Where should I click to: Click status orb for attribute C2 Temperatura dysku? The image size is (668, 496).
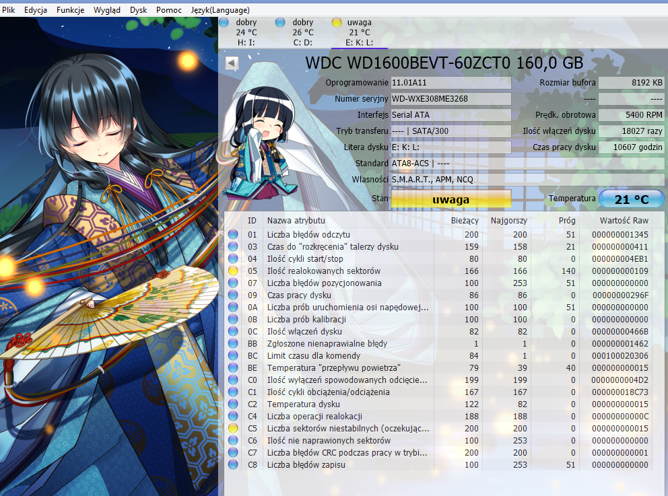(233, 404)
